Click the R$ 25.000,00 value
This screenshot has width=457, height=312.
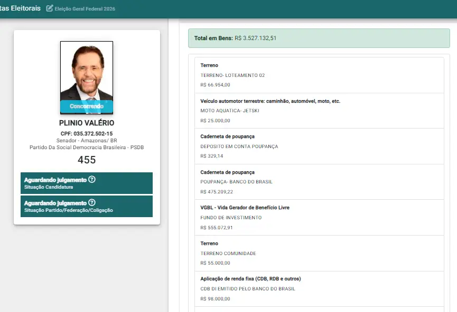(x=215, y=121)
